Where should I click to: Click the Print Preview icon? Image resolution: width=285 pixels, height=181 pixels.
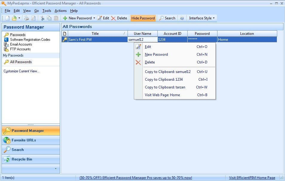point(33,18)
